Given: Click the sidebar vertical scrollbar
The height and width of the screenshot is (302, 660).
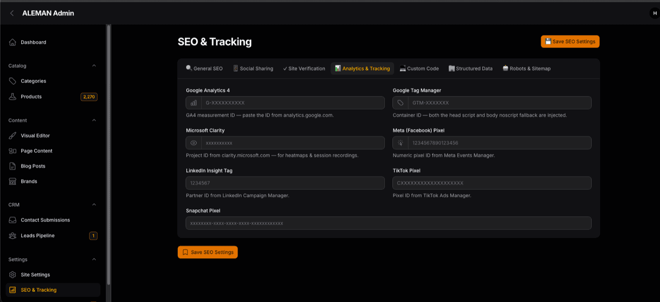Looking at the screenshot, I should coord(109,155).
